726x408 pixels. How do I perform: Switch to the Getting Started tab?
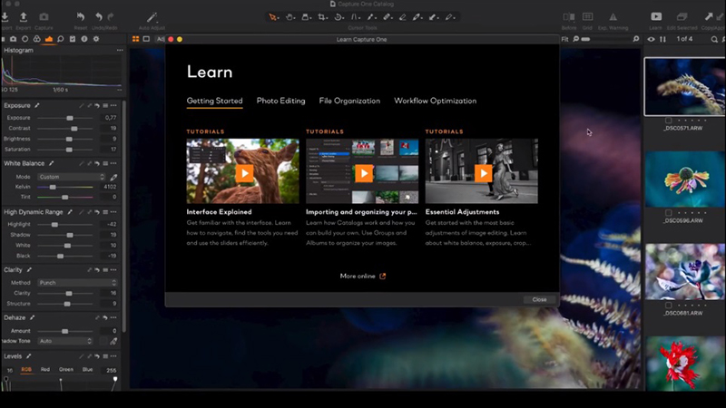point(214,101)
